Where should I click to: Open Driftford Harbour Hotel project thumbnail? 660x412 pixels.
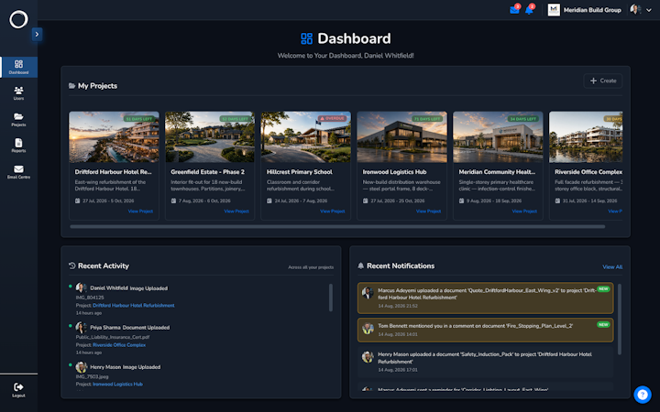114,136
